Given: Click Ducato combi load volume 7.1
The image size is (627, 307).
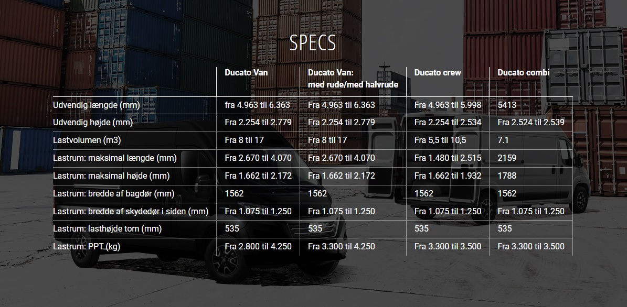Looking at the screenshot, I should 503,140.
